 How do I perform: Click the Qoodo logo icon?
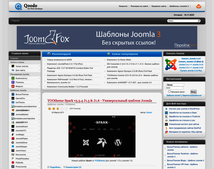point(18,6)
